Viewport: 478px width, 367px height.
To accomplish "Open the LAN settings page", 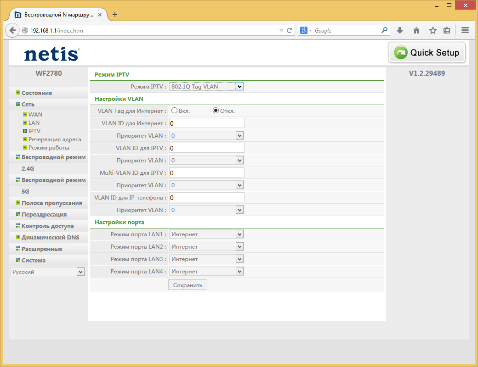I will (x=34, y=123).
